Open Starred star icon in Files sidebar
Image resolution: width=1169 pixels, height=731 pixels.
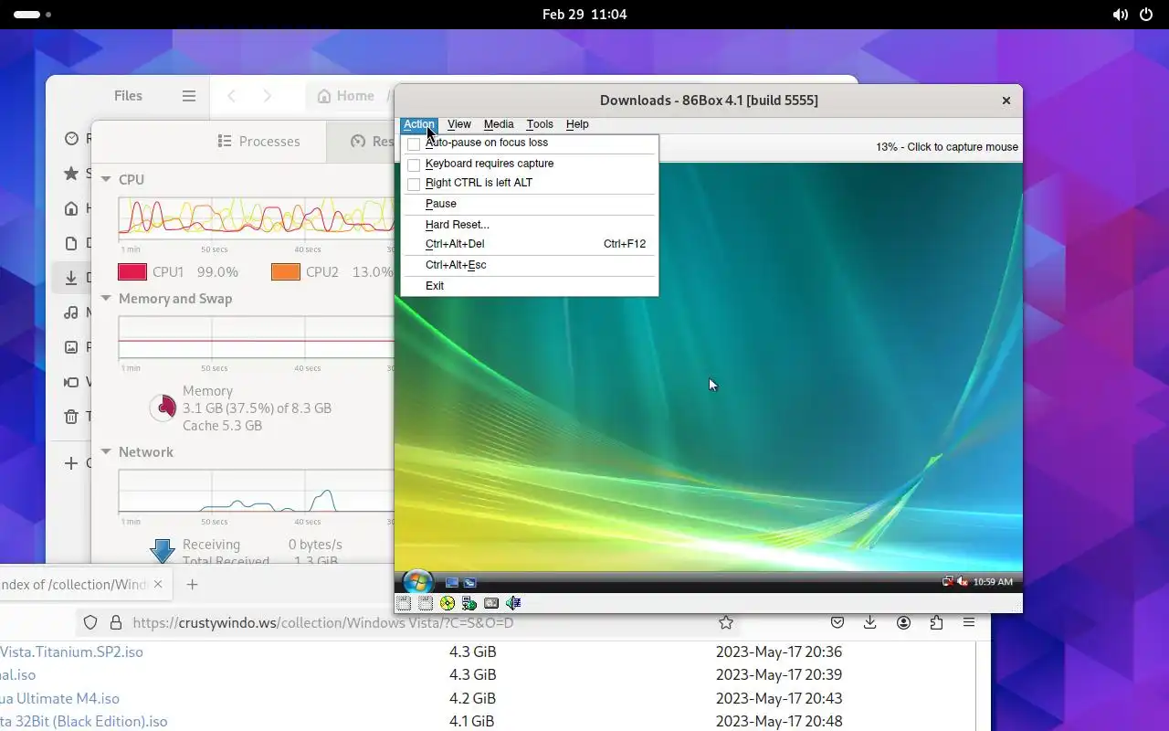click(x=71, y=174)
